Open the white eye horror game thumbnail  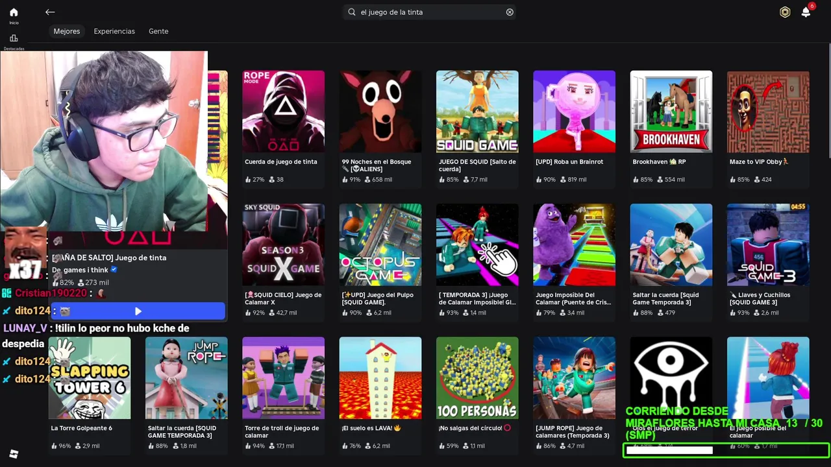(x=671, y=378)
